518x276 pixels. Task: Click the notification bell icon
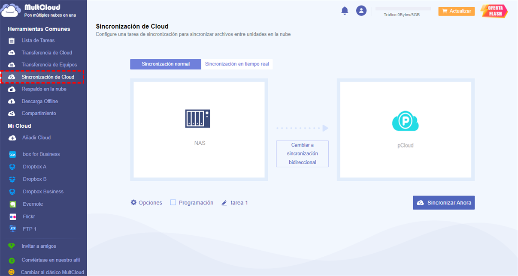(344, 11)
